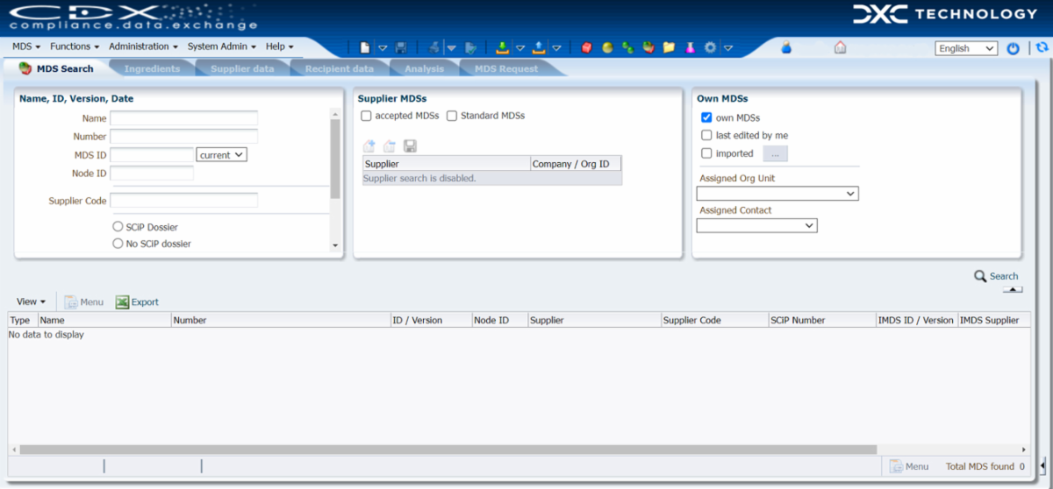
Task: Click the Company / Org ID column header
Action: coord(577,164)
